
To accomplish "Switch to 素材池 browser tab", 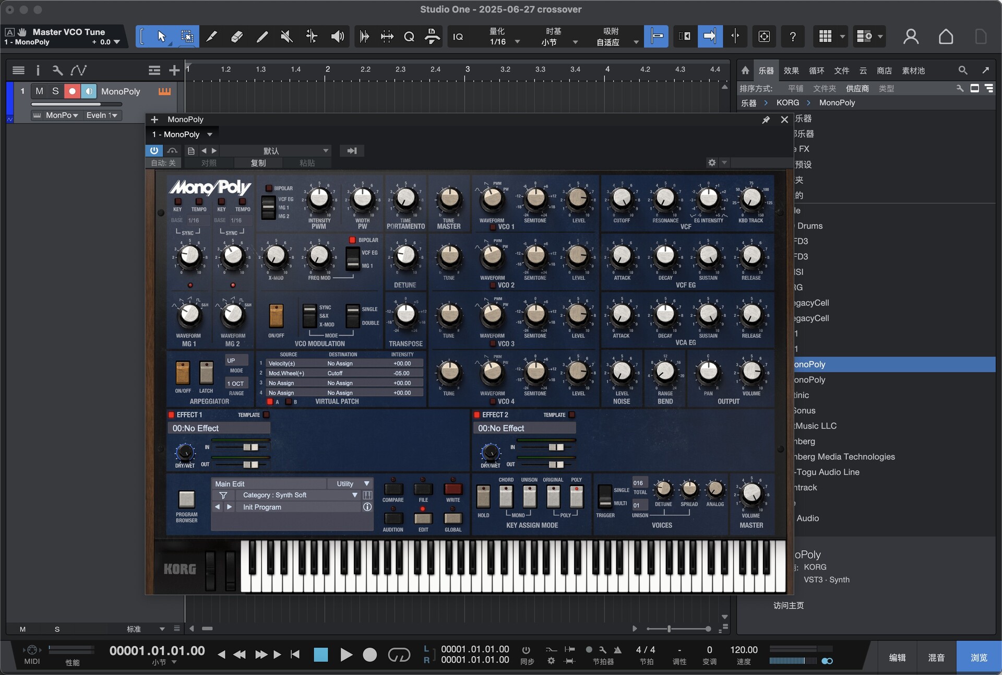I will (913, 70).
